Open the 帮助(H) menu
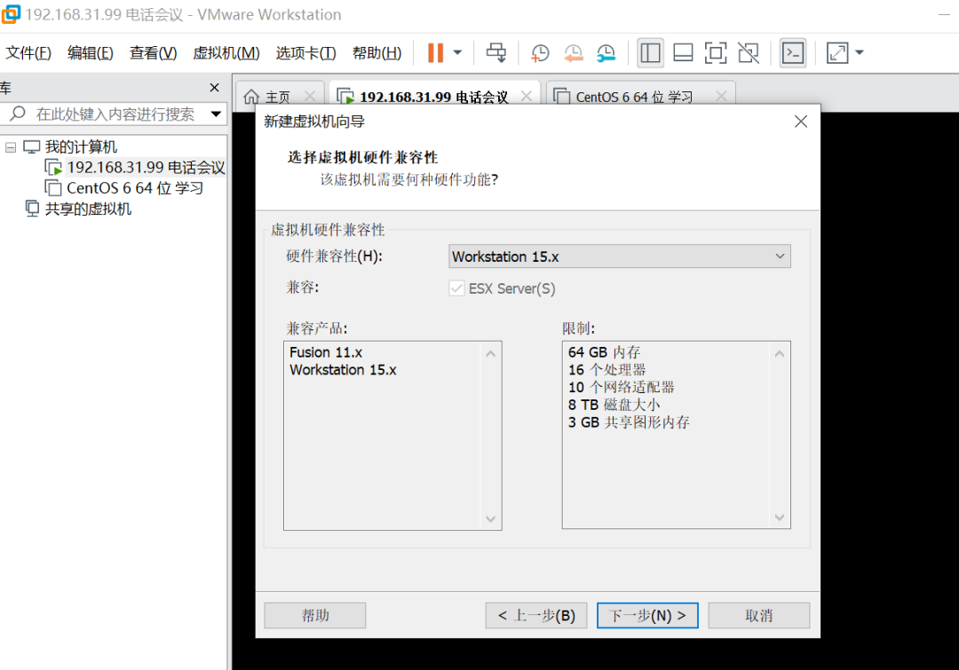The image size is (959, 670). pos(376,53)
